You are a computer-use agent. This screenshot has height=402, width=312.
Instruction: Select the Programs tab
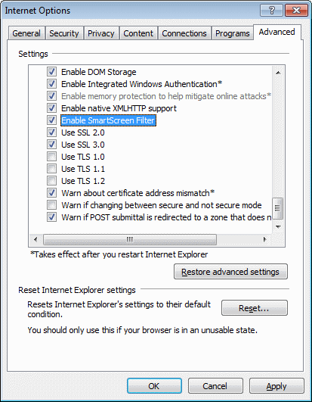coord(233,33)
